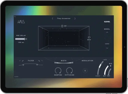
Task: Click the KLEVGR. brand logo
Action: coord(107,22)
